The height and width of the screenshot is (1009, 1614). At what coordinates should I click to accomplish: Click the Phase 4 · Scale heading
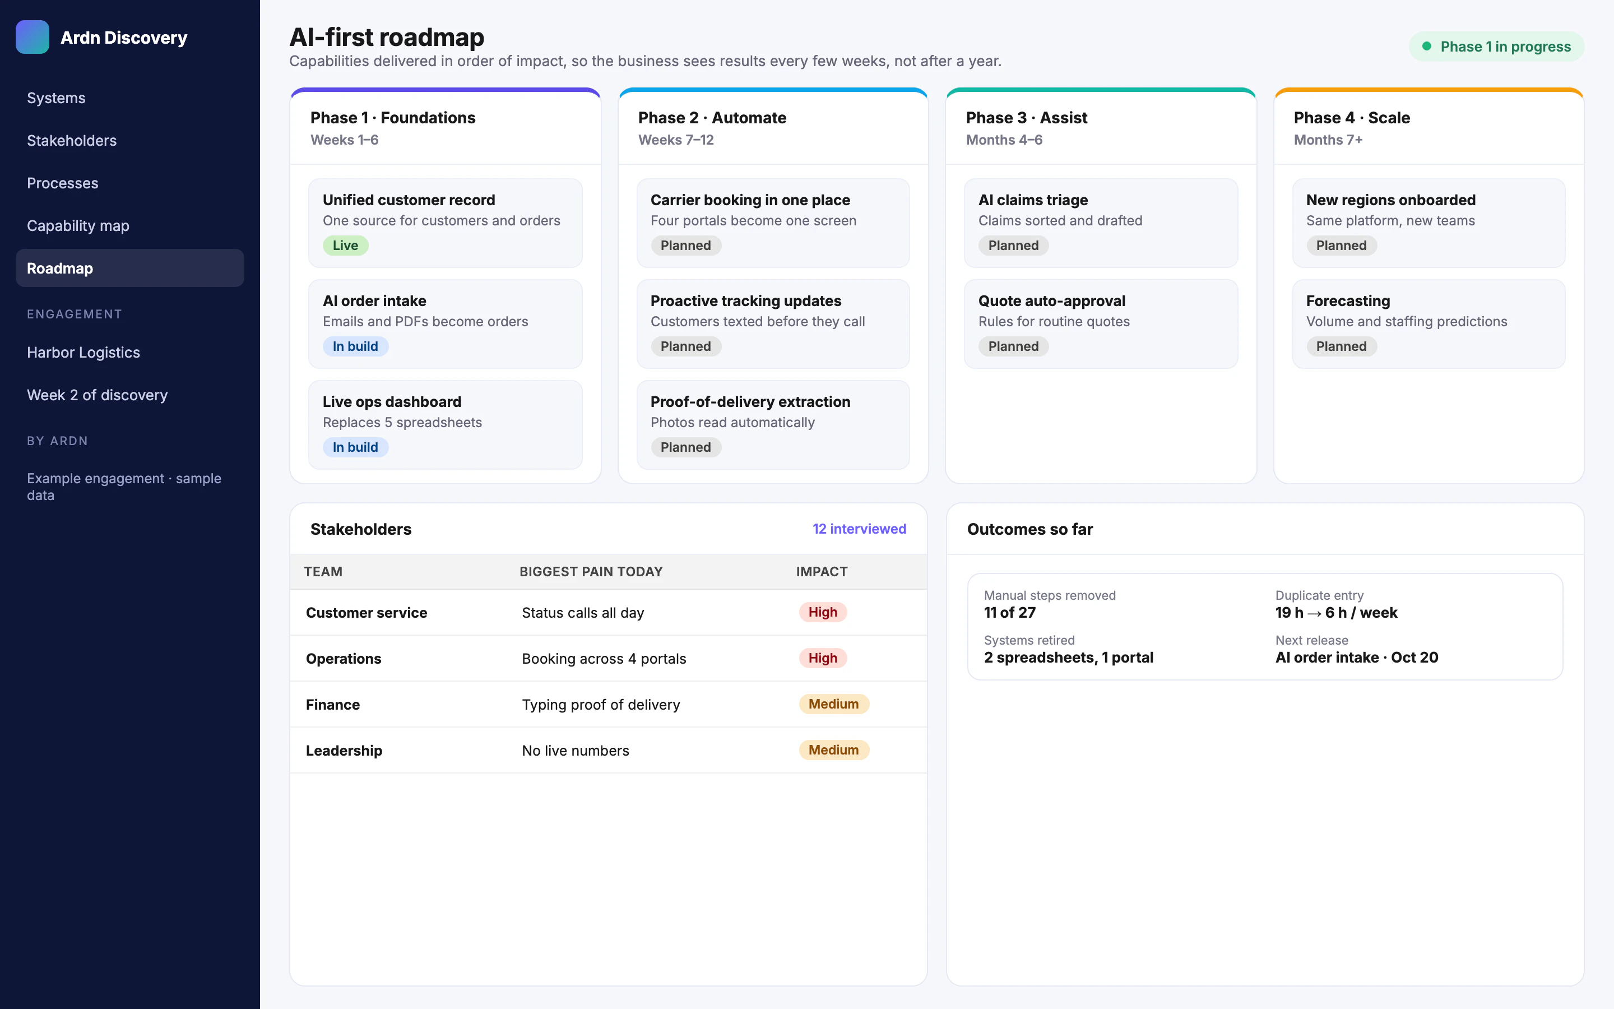(x=1352, y=118)
